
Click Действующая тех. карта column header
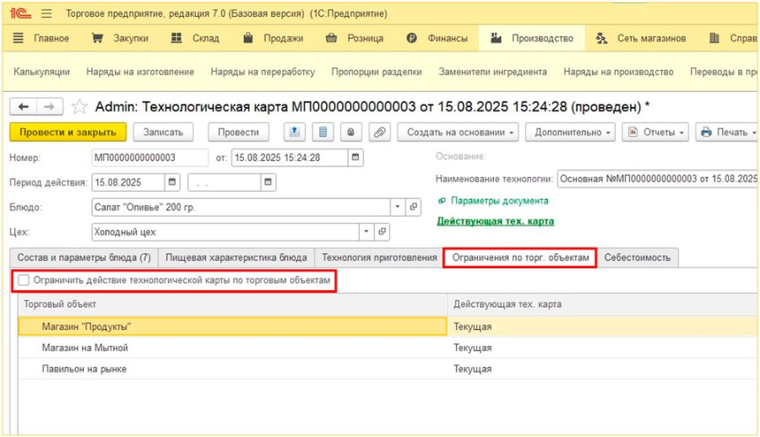coord(602,305)
